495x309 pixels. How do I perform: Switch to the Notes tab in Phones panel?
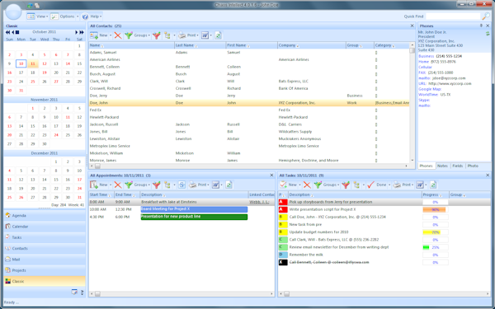[x=442, y=166]
